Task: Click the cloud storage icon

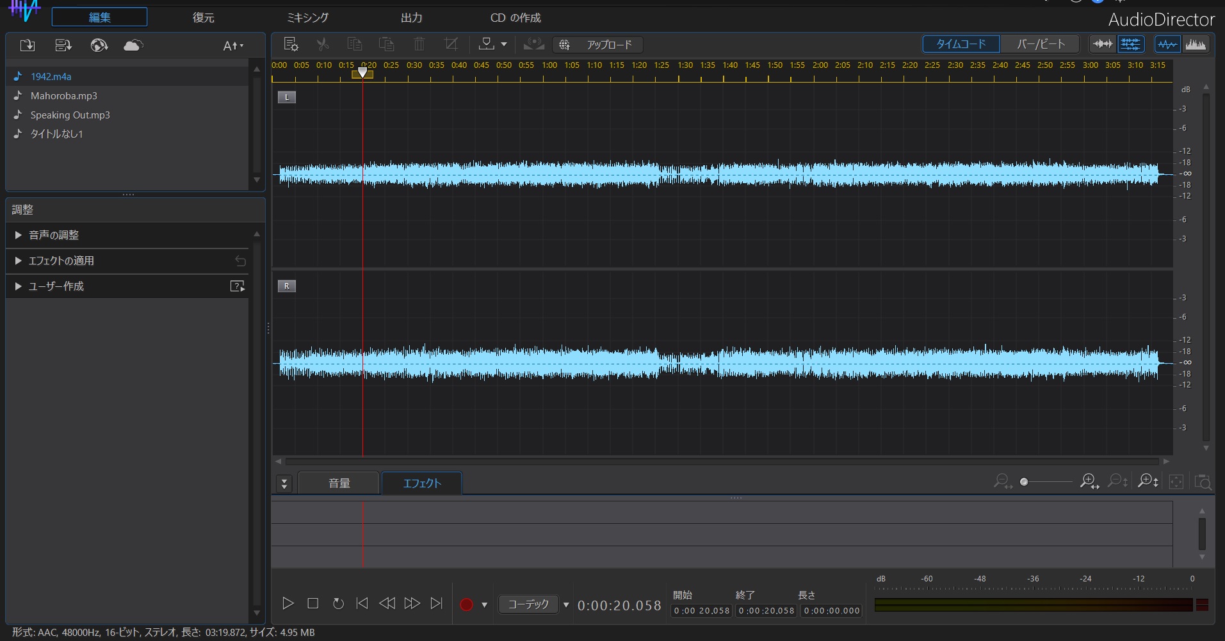Action: click(x=133, y=45)
